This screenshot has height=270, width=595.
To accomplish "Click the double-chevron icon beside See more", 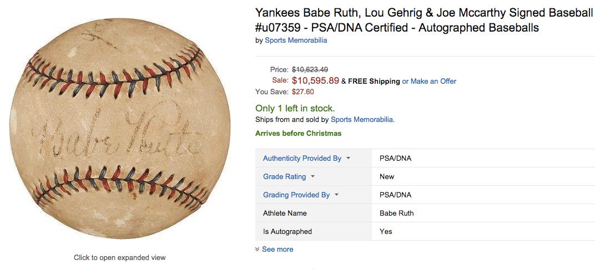I will (257, 249).
